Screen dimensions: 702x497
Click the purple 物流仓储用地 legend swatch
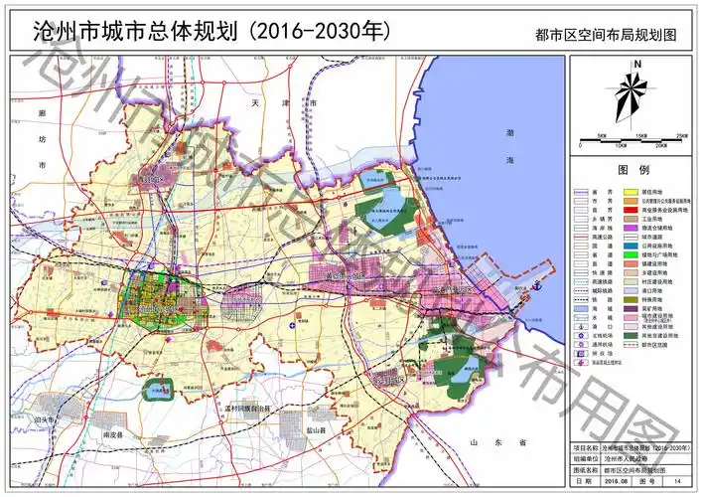click(630, 228)
